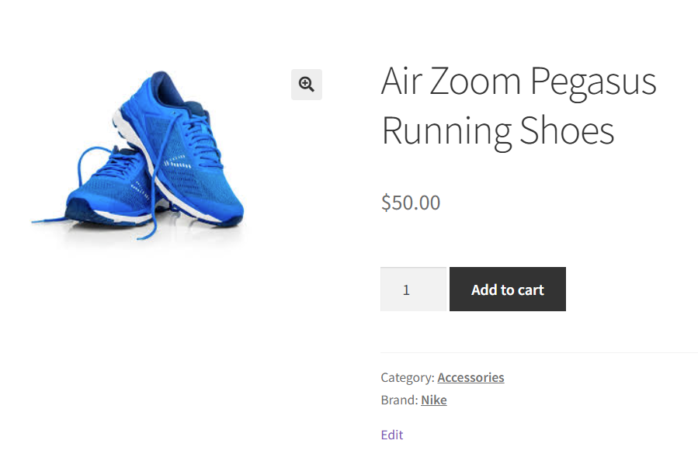Click the "Brand:" label text
The width and height of the screenshot is (698, 475).
(399, 400)
